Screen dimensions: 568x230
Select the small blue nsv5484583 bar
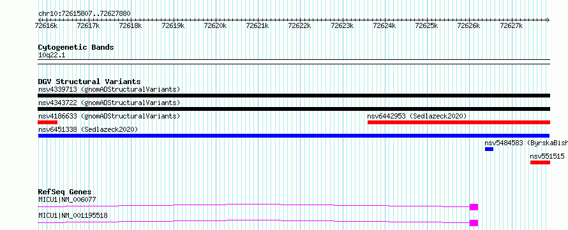click(489, 149)
